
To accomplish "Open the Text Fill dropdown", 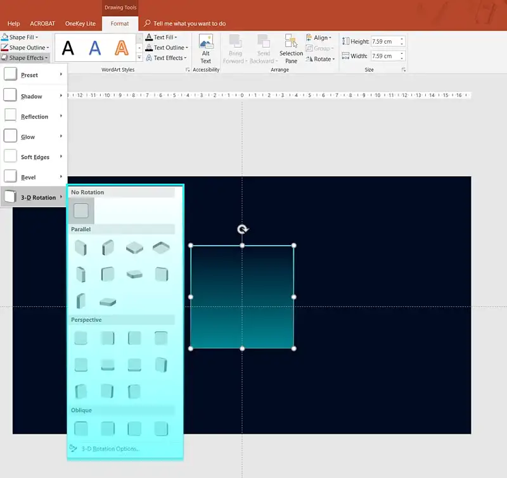I will (x=161, y=37).
